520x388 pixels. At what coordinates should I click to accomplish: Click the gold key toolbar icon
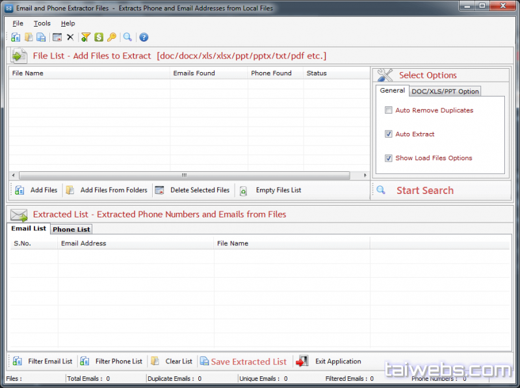pos(112,37)
